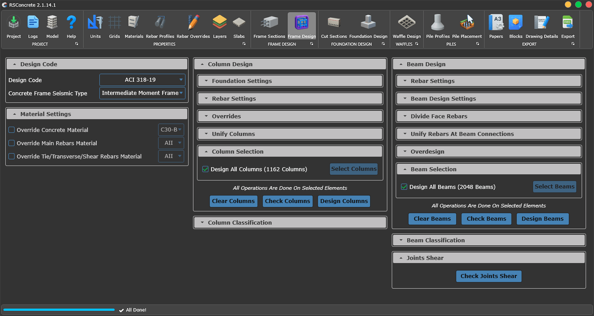Click the progress bar at the bottom
Screen dimensions: 594x316
pyautogui.click(x=59, y=310)
